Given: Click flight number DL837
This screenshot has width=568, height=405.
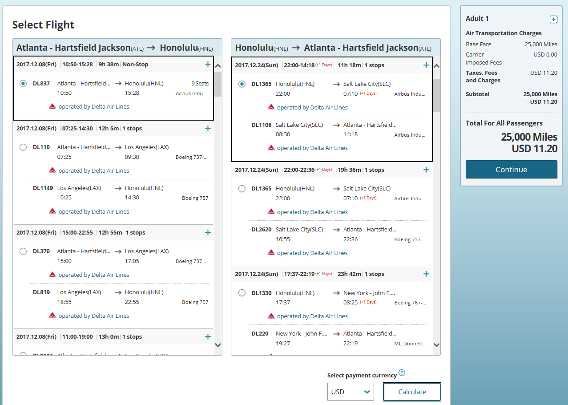Looking at the screenshot, I should click(41, 84).
